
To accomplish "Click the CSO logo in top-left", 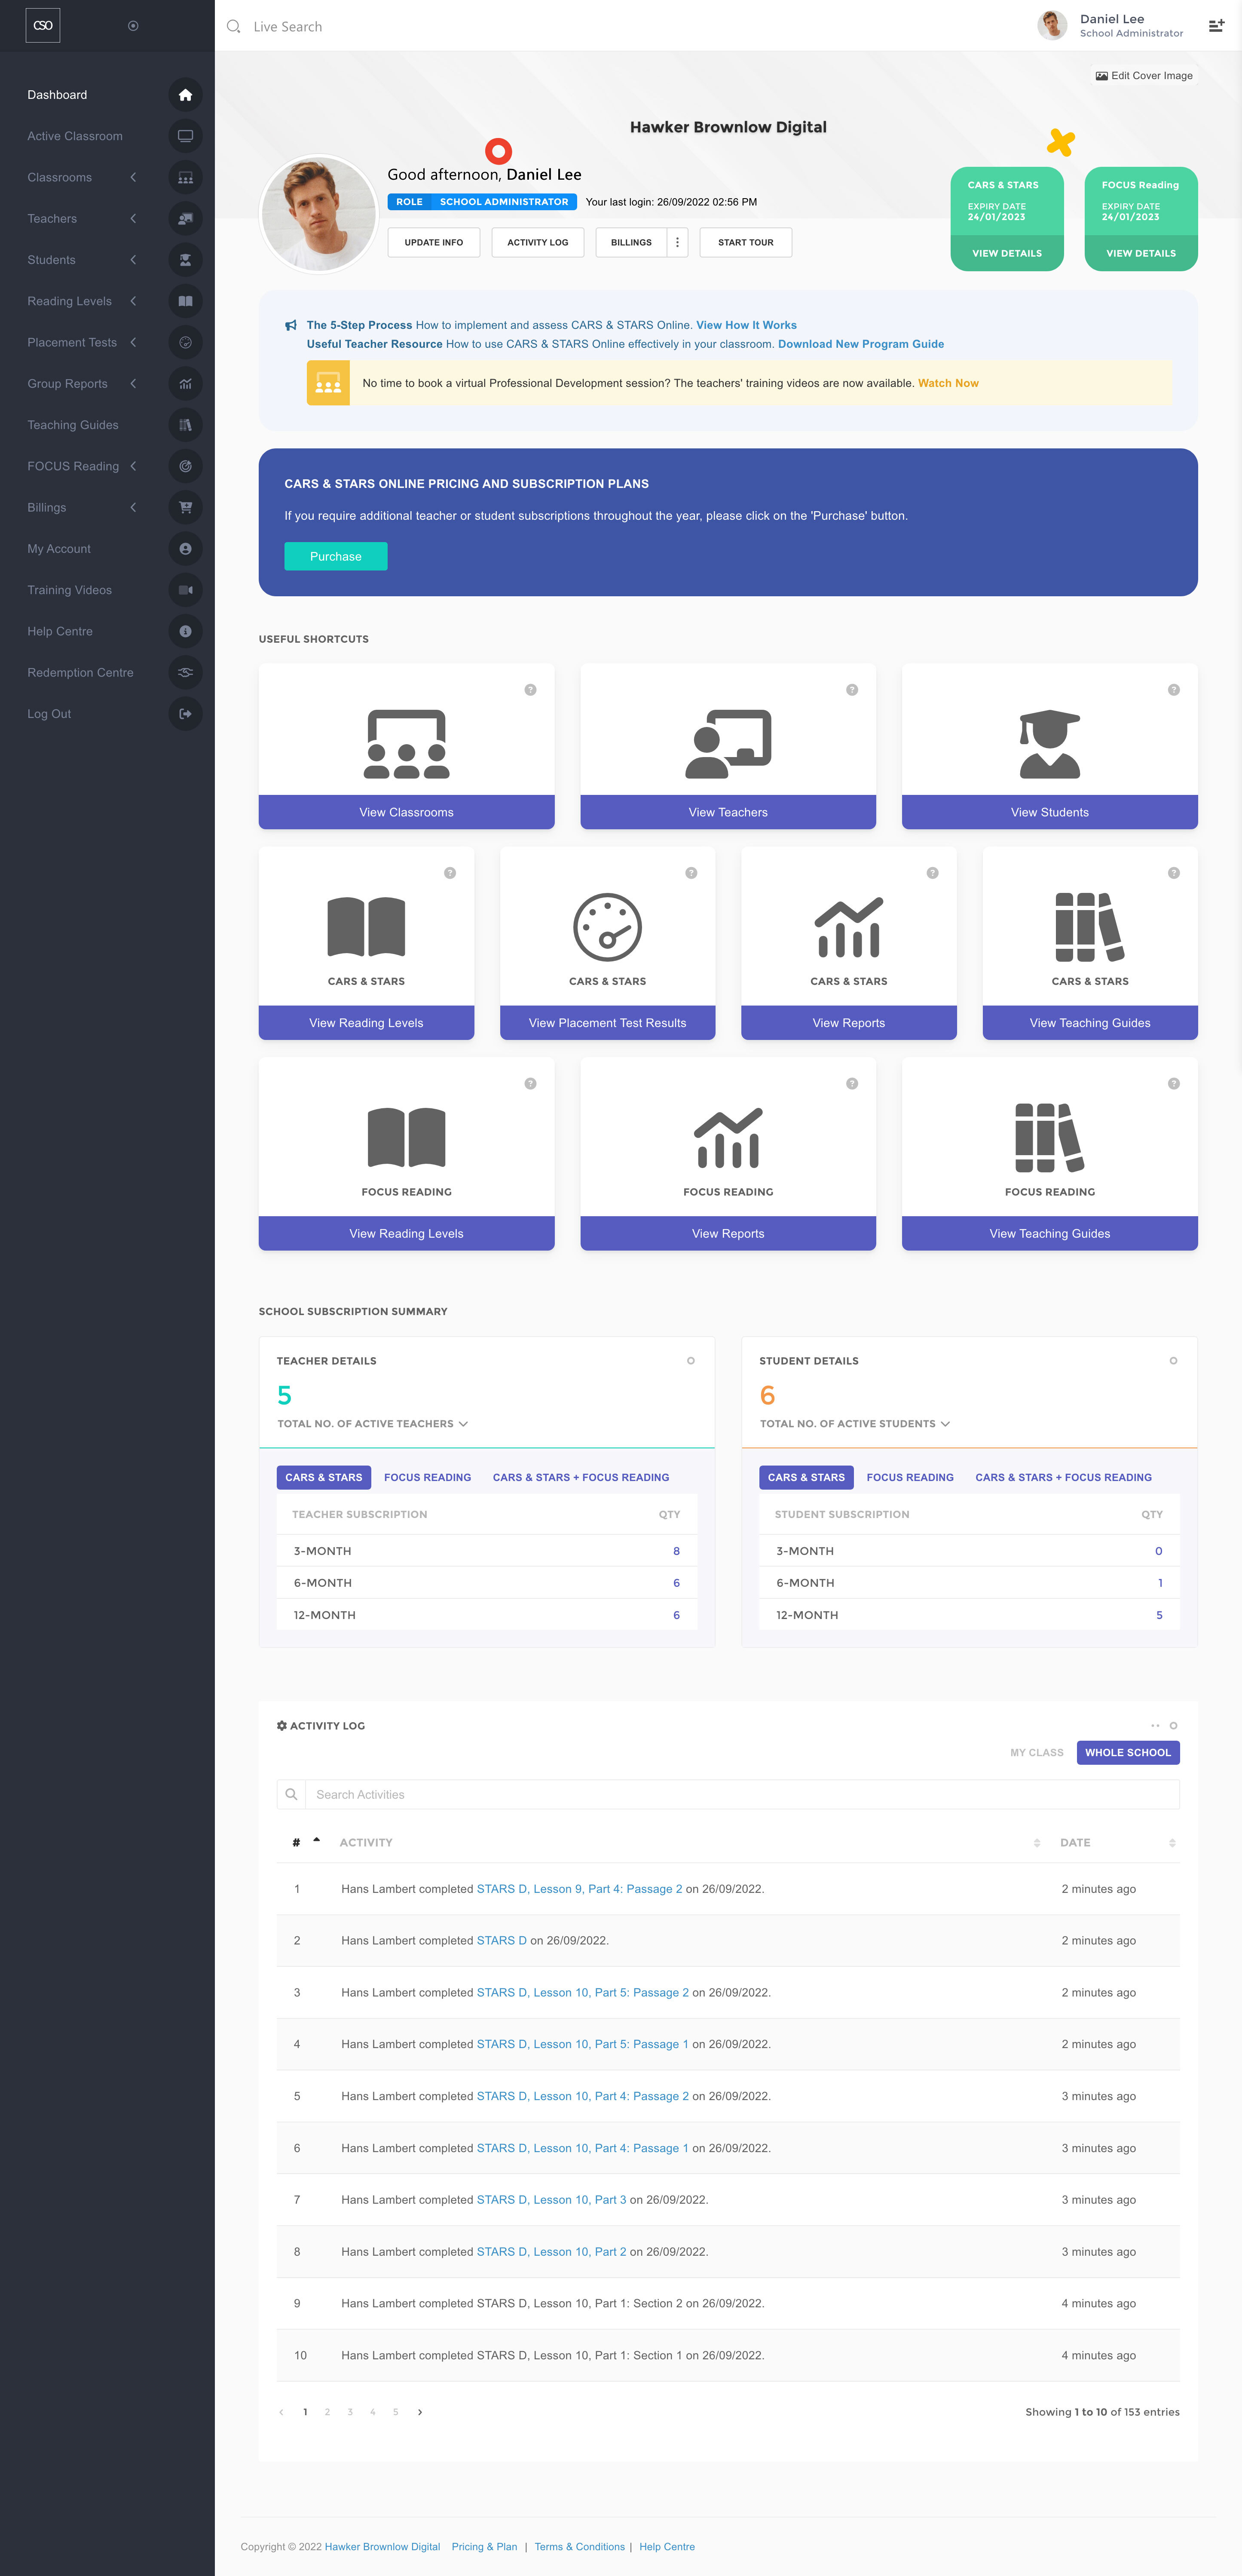I will (x=43, y=26).
